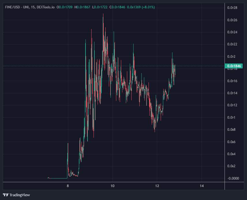
Task: Click the 0.0₇26 price axis label
Action: 232,20
